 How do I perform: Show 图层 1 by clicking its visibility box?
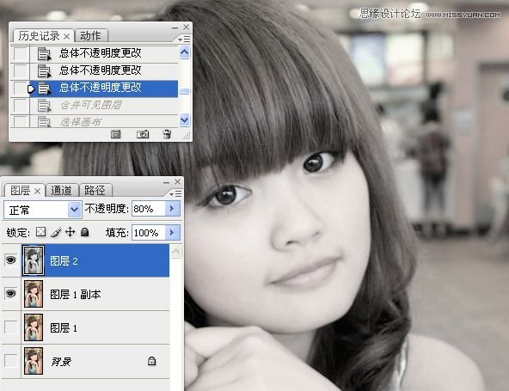10,327
